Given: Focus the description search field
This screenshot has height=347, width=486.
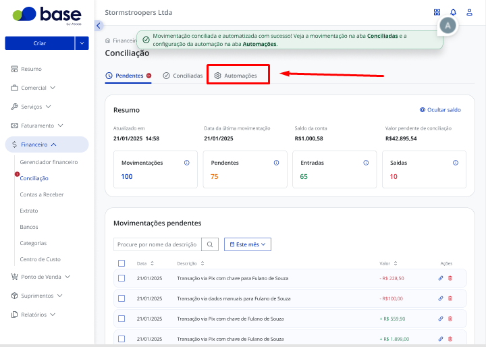Looking at the screenshot, I should [157, 244].
